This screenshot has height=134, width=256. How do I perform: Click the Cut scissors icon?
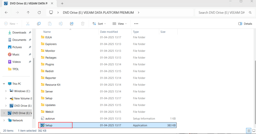(x=28, y=24)
